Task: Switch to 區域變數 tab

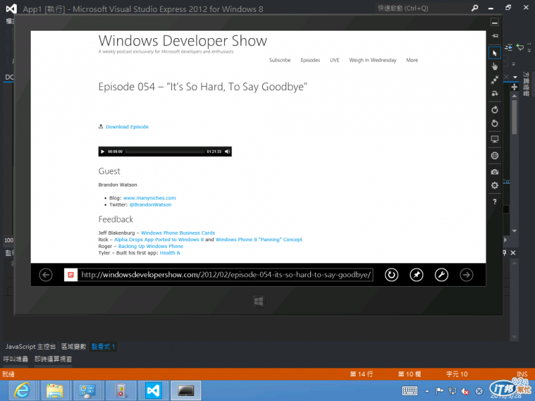Action: click(74, 346)
